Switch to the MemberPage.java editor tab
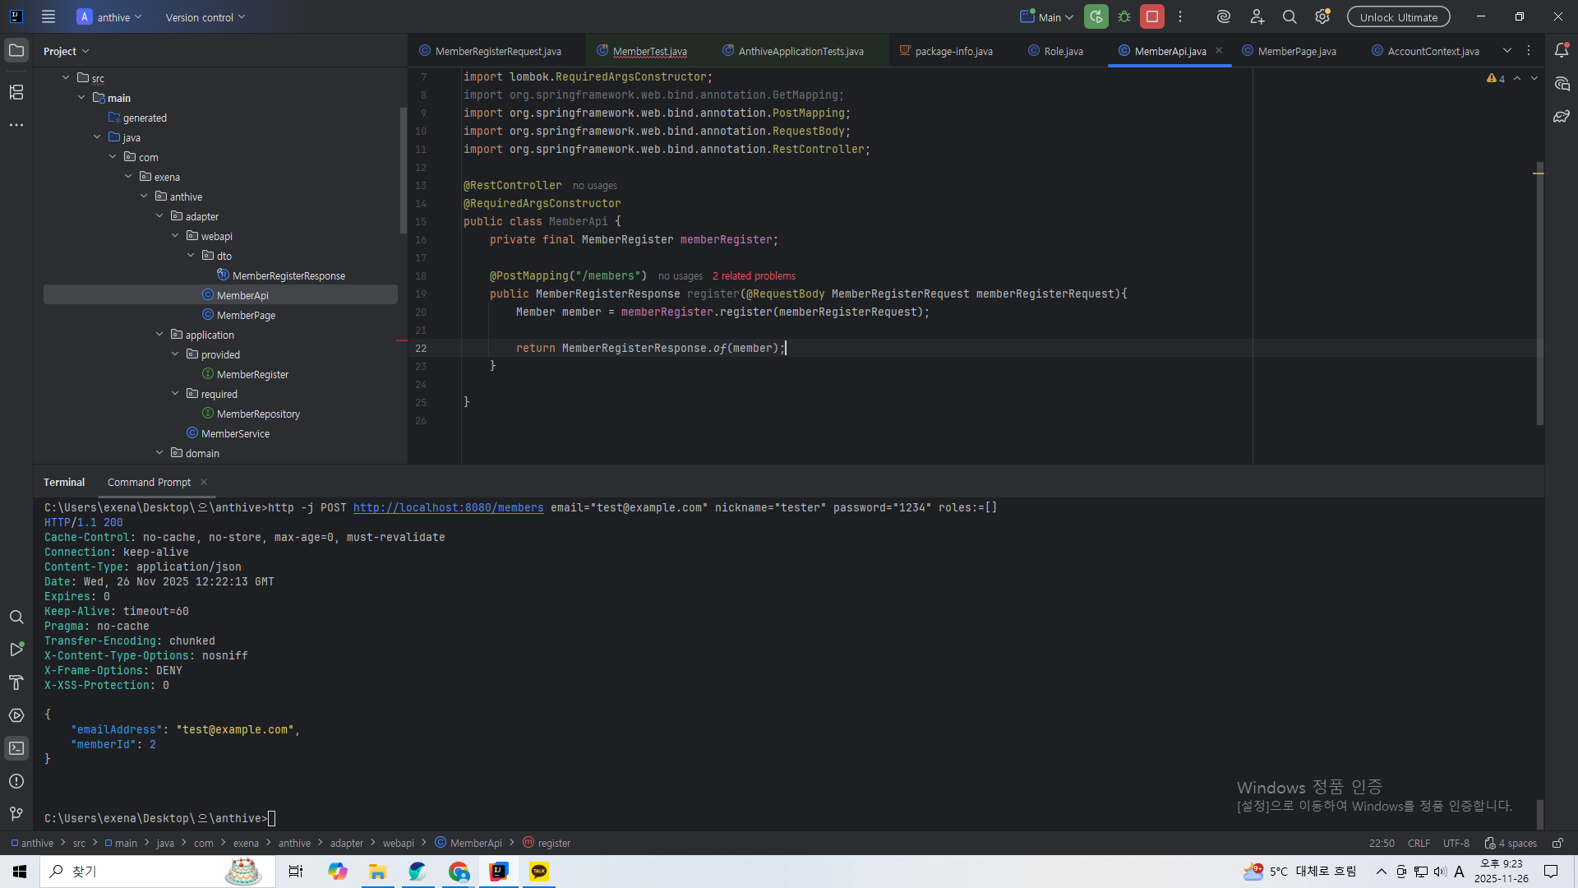 tap(1296, 51)
